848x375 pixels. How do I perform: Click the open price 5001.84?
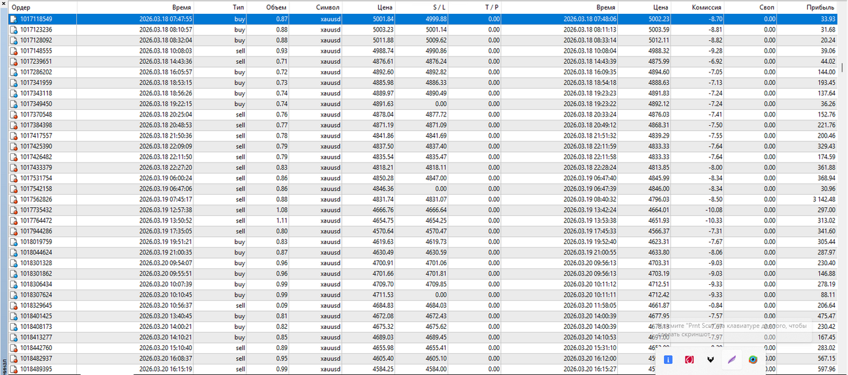tap(383, 19)
